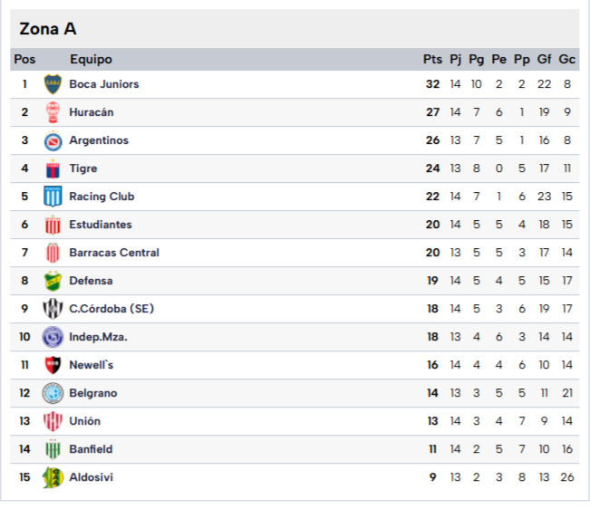
Task: Click the Defensa team badge
Action: click(x=53, y=281)
